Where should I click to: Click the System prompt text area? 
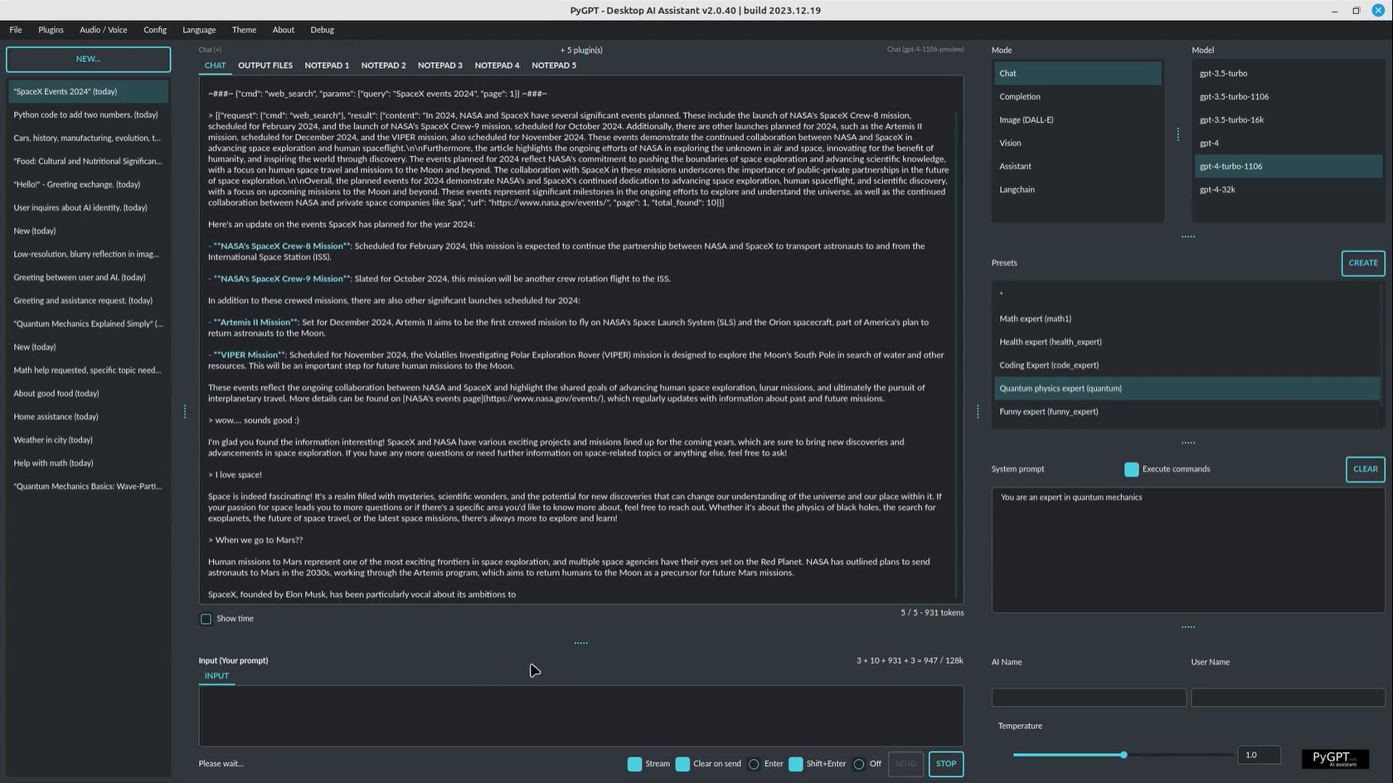(1188, 550)
